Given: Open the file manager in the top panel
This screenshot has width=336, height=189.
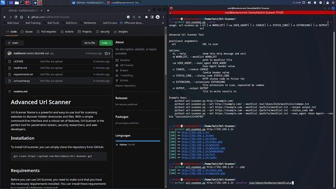Looking at the screenshot, I should pos(16,3).
